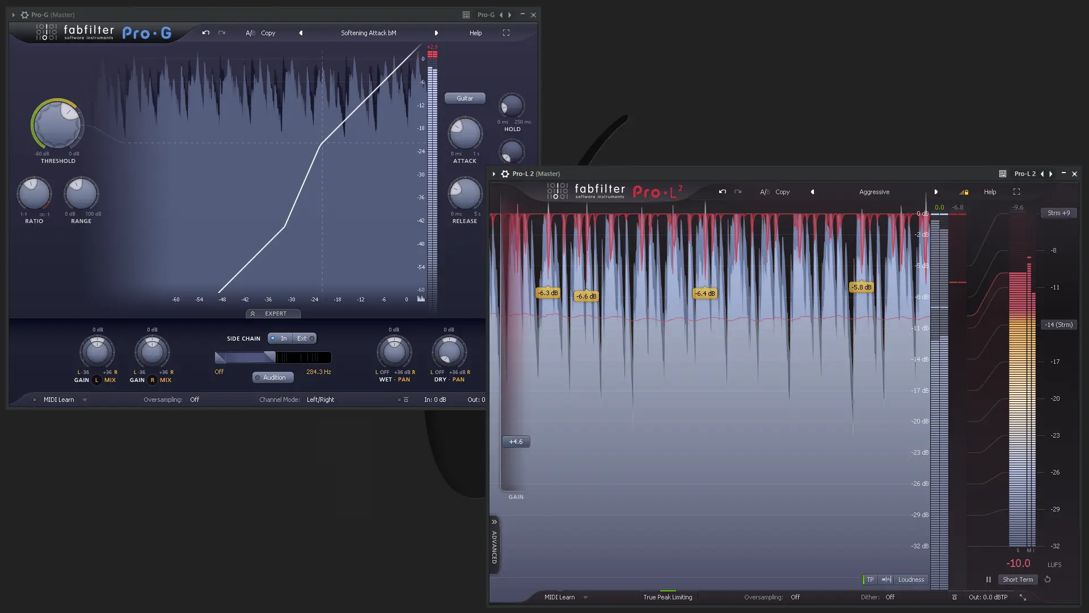
Task: Toggle full screen mode in Pro-L 2
Action: tap(1016, 192)
